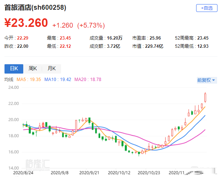The height and width of the screenshot is (177, 219).
Task: Click the 14.00 y-axis label
Action: (13, 168)
